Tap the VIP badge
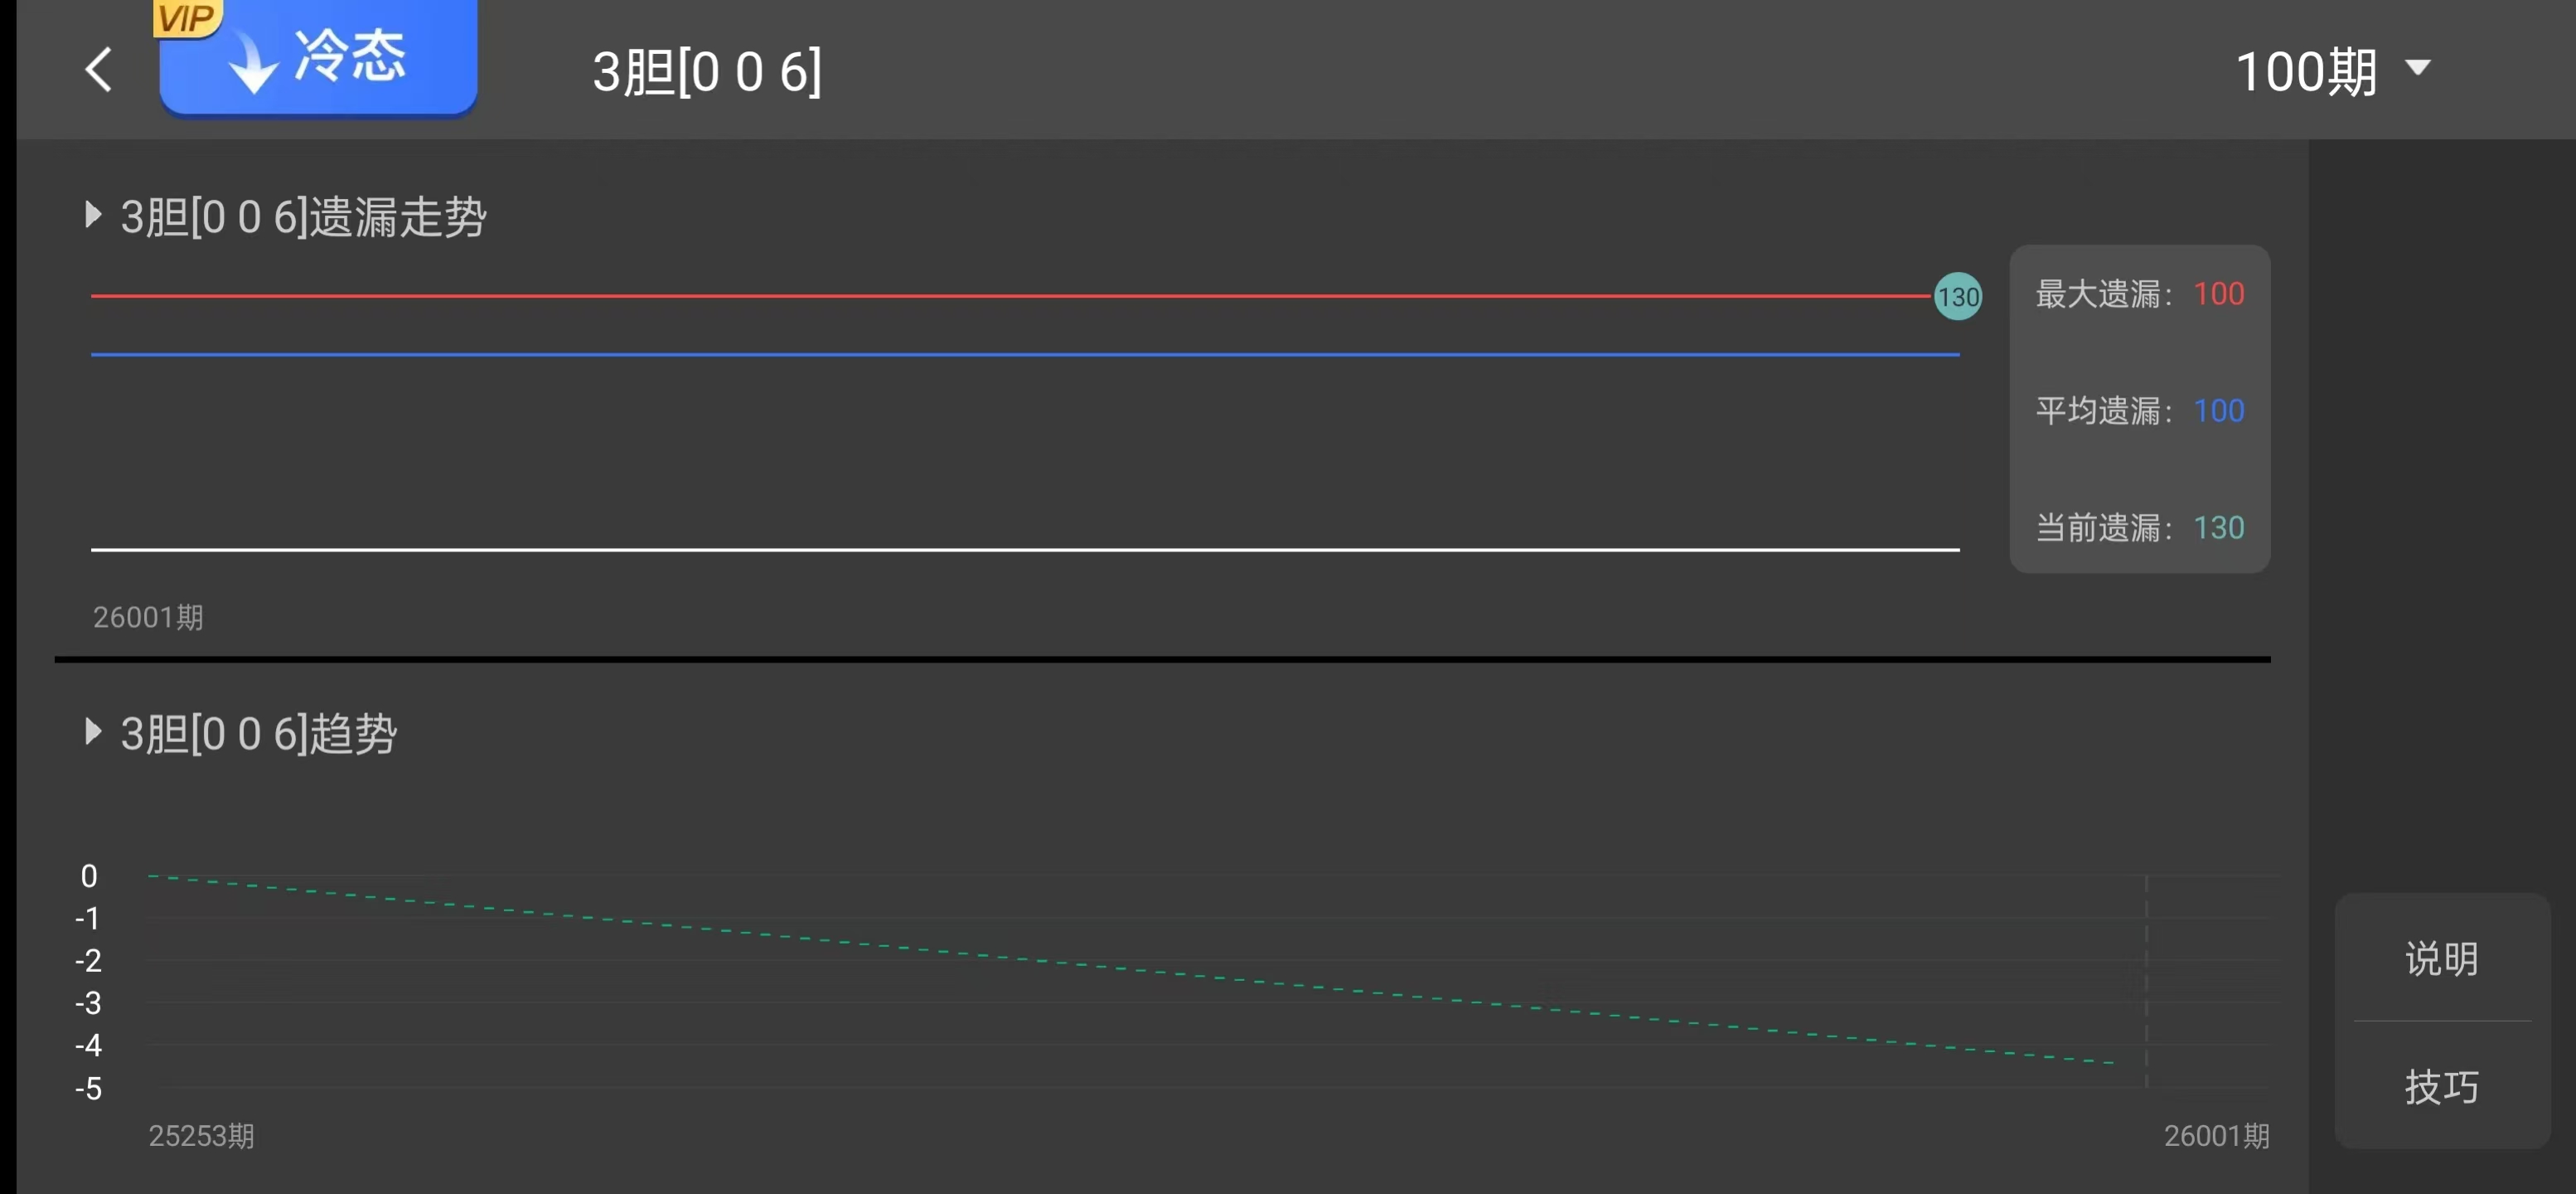The height and width of the screenshot is (1194, 2576). 187,17
